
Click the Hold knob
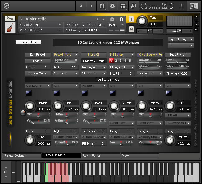pos(58,106)
